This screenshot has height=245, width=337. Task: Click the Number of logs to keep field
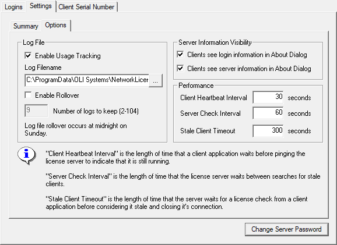(36, 111)
